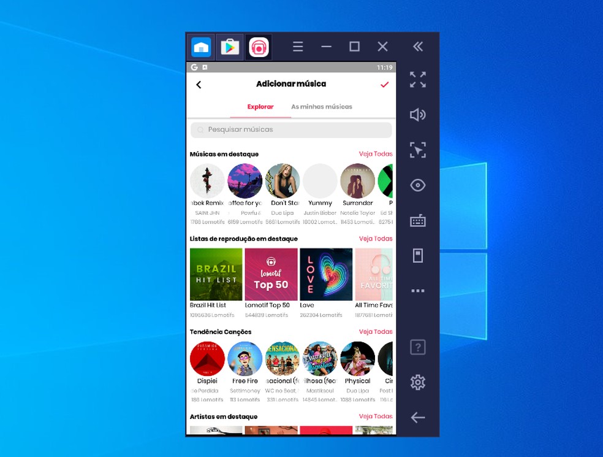Image resolution: width=603 pixels, height=457 pixels.
Task: Open the hamburger menu
Action: tap(298, 47)
